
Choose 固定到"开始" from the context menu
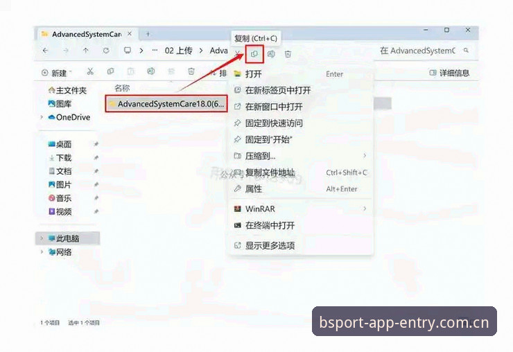301,140
